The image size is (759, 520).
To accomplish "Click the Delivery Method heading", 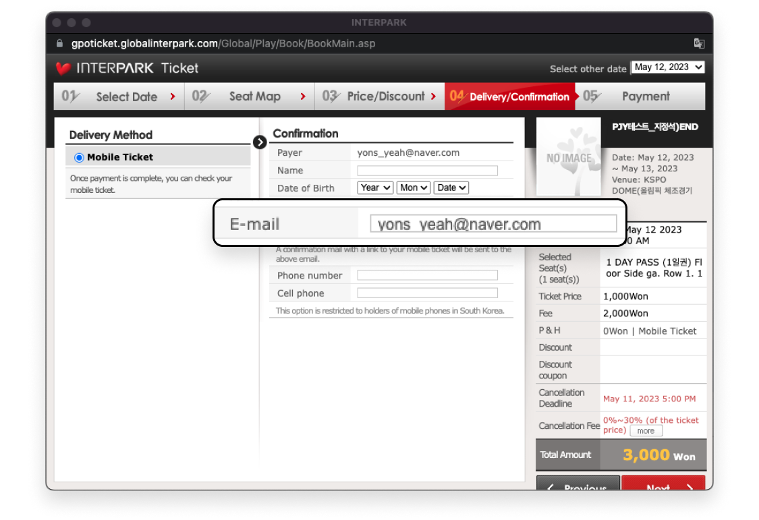I will 111,135.
